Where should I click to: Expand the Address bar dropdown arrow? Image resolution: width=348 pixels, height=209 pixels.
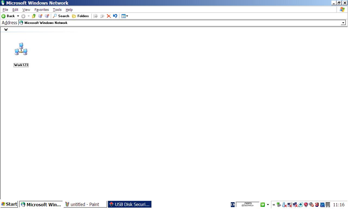tap(343, 23)
